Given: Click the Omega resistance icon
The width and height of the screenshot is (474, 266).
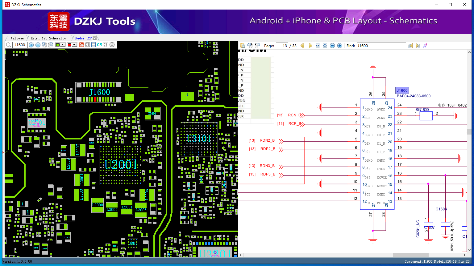Looking at the screenshot, I should coord(106,45).
